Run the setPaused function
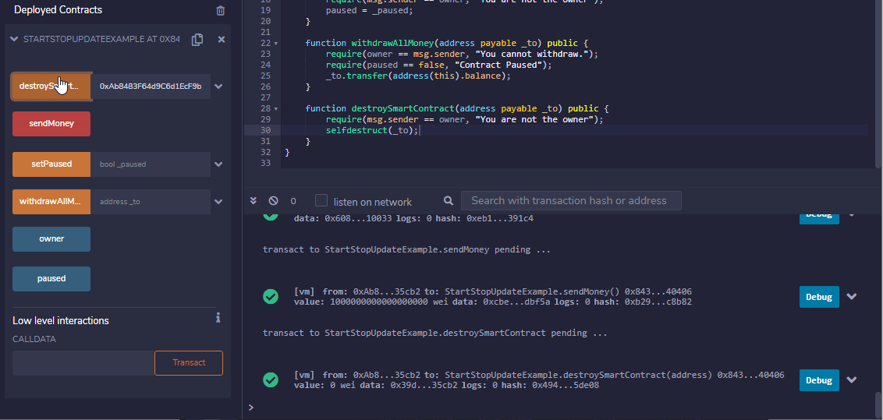 51,164
